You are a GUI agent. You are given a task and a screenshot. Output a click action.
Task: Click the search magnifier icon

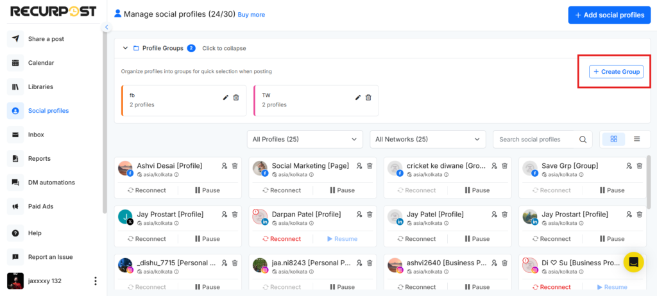pyautogui.click(x=583, y=140)
